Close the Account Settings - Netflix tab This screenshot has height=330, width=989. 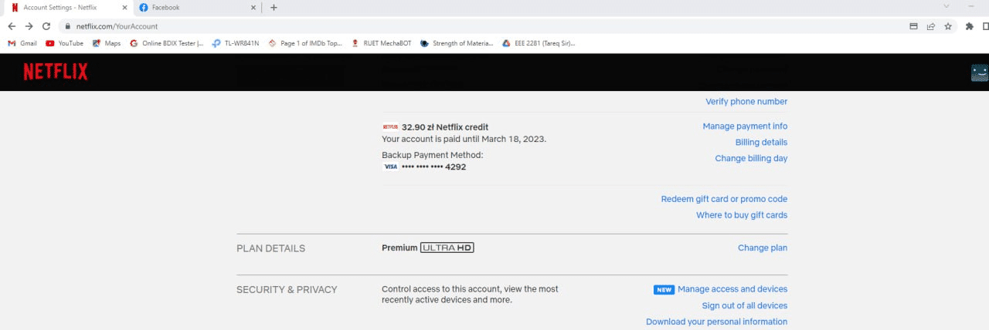pos(125,8)
